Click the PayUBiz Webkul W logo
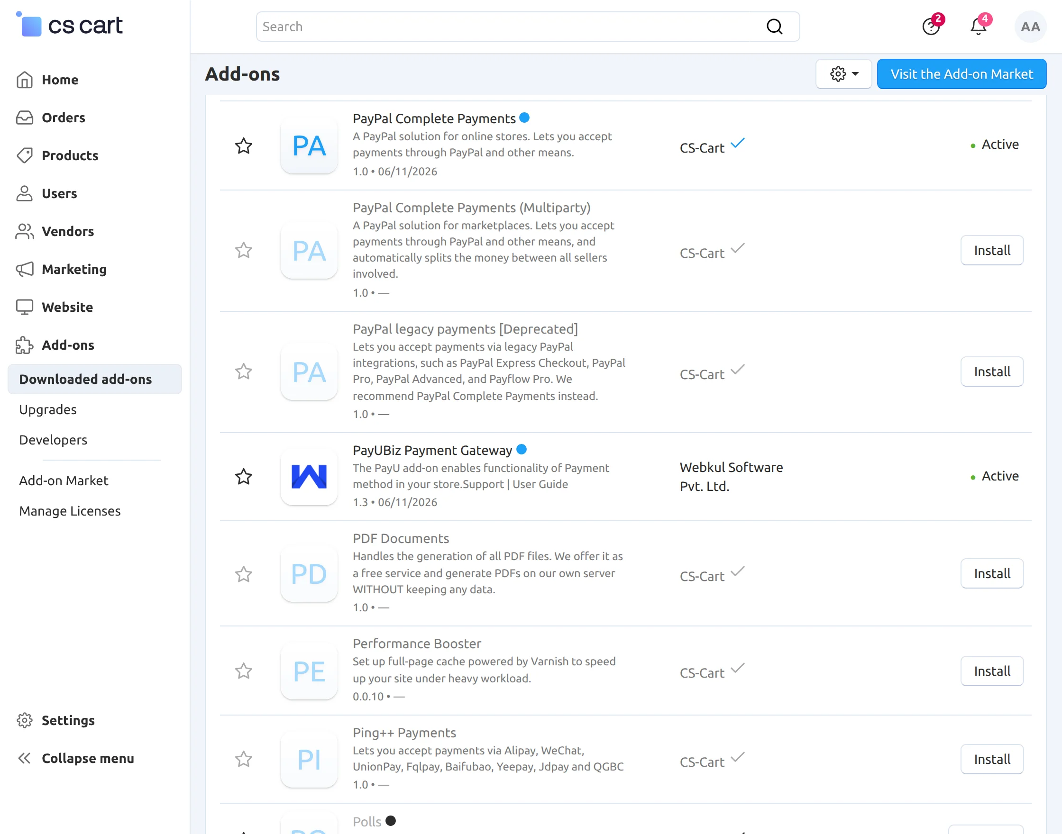The width and height of the screenshot is (1062, 834). [x=309, y=477]
